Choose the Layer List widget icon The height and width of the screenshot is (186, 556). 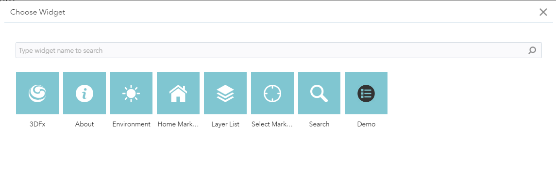coord(225,93)
